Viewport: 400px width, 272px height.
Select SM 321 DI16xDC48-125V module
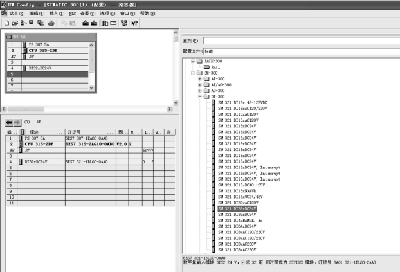click(x=241, y=185)
